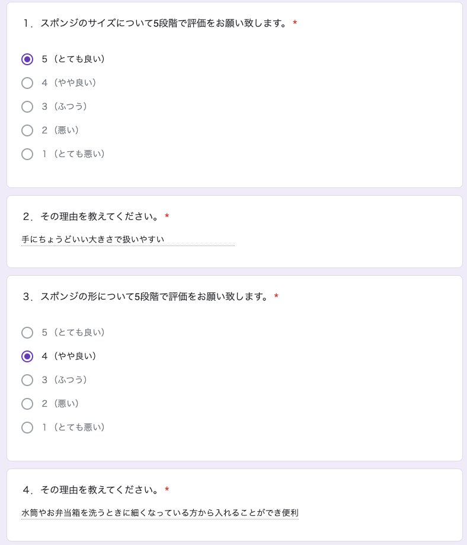Click question 2 title 'その理由を教えてください'
The height and width of the screenshot is (545, 467).
(x=90, y=216)
